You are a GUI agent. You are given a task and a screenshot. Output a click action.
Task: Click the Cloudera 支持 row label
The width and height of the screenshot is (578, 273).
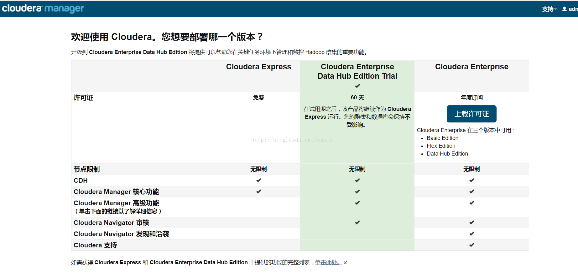pyautogui.click(x=95, y=245)
